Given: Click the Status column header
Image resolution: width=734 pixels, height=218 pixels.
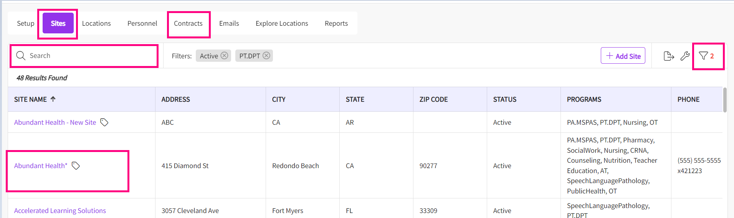Looking at the screenshot, I should coord(504,99).
